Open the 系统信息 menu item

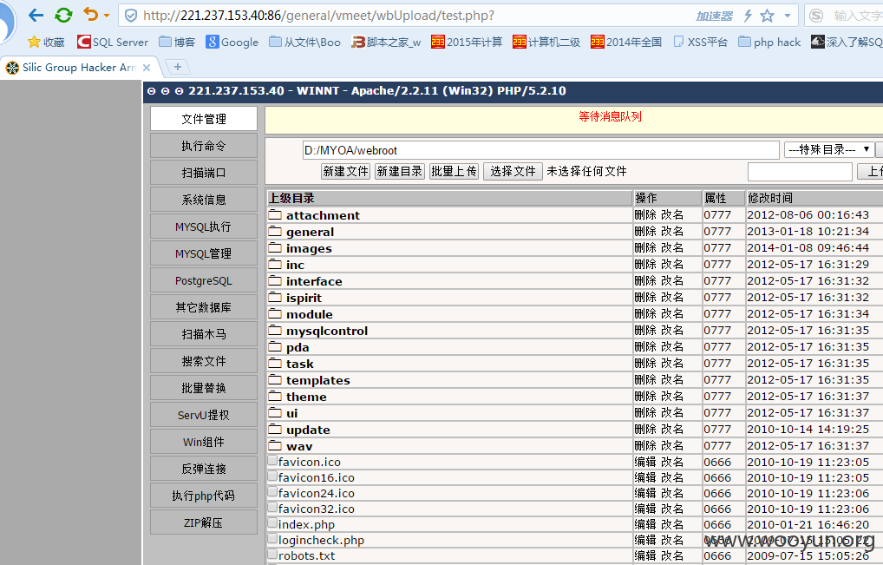pos(204,200)
